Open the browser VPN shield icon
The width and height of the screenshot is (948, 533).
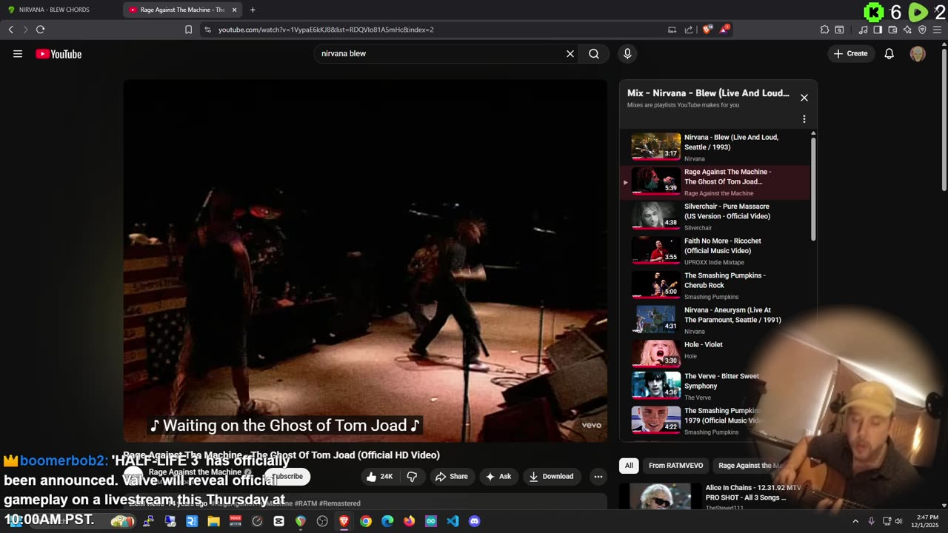point(922,30)
